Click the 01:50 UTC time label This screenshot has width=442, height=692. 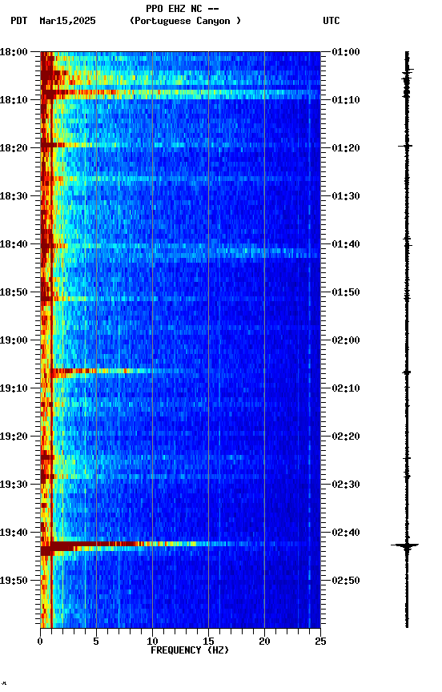[x=346, y=292]
